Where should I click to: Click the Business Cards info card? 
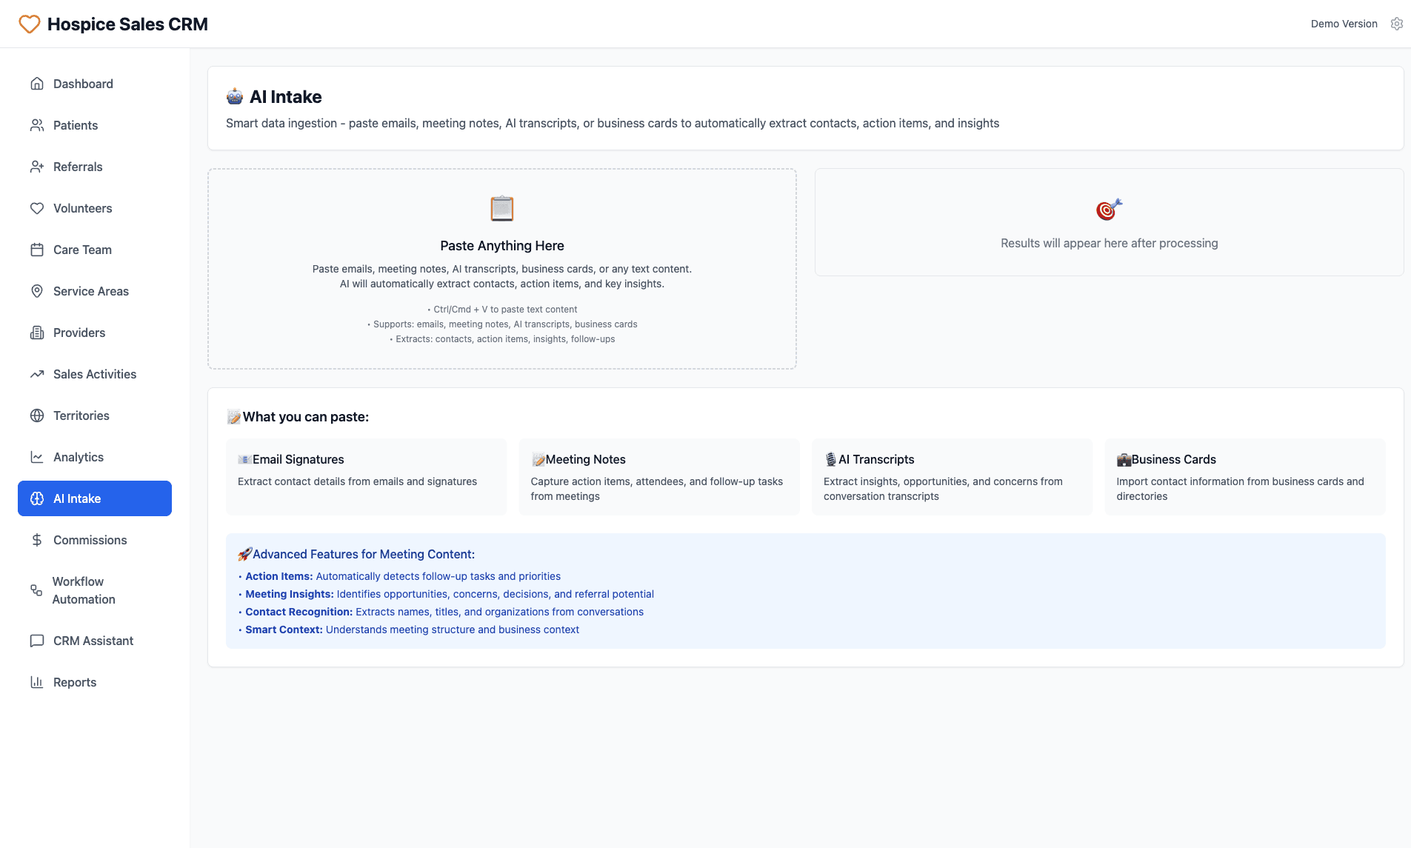click(x=1244, y=476)
